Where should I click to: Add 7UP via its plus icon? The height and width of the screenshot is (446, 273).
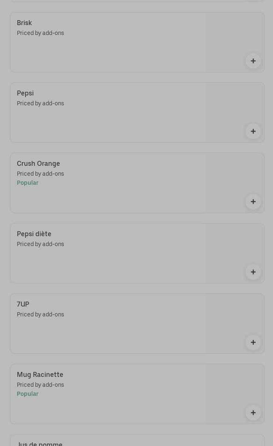pyautogui.click(x=253, y=342)
